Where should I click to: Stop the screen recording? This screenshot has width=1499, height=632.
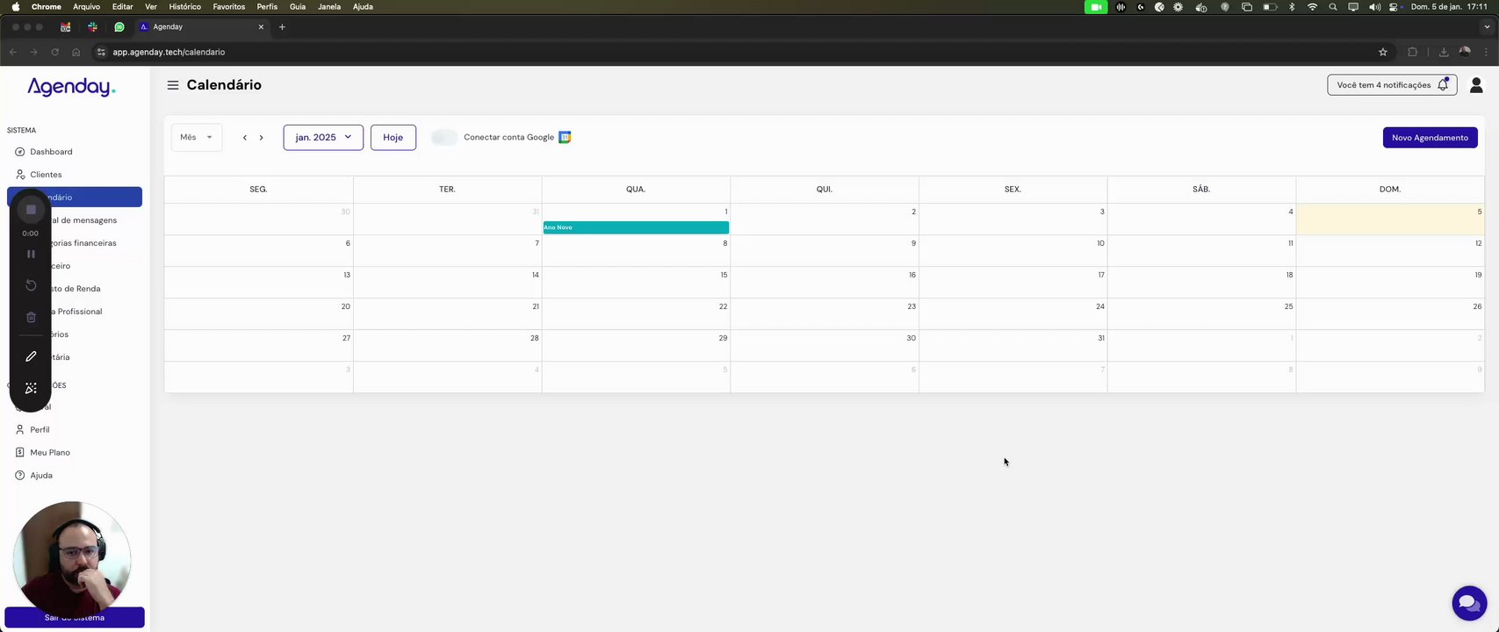[x=31, y=210]
